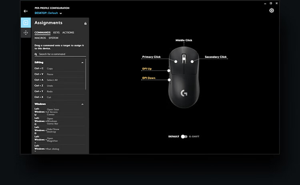
Task: Click the lock icon beside Assignments
Action: pos(85,24)
